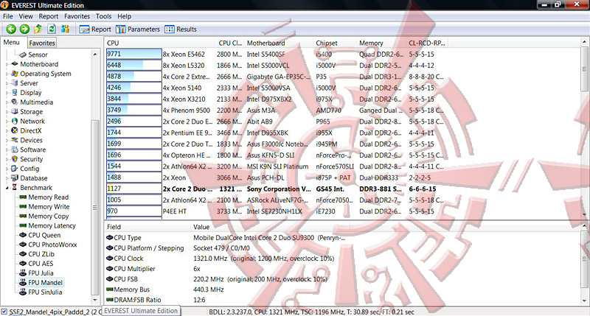Screen dimensions: 590x316
Task: Click the Devices icon in tree
Action: click(15, 140)
